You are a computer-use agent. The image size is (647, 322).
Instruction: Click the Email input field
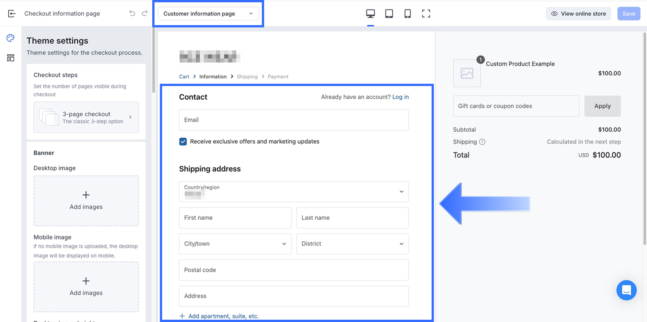tap(293, 120)
